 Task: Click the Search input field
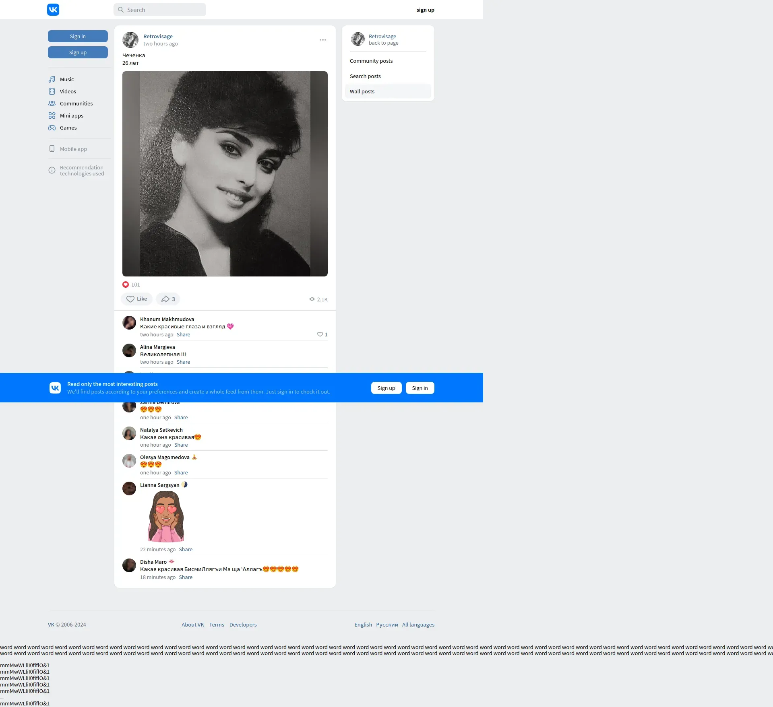click(x=160, y=10)
